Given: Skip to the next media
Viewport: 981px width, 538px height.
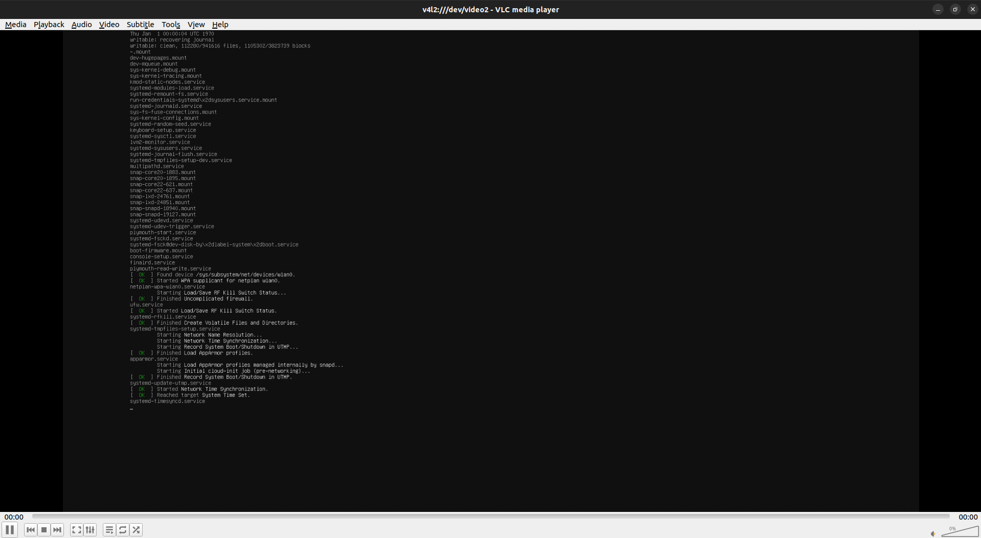Looking at the screenshot, I should click(x=57, y=530).
